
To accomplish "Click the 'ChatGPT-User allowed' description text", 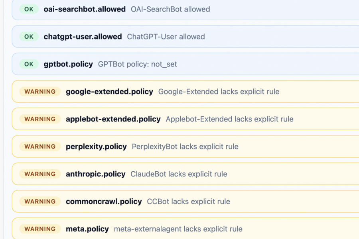I will (166, 37).
